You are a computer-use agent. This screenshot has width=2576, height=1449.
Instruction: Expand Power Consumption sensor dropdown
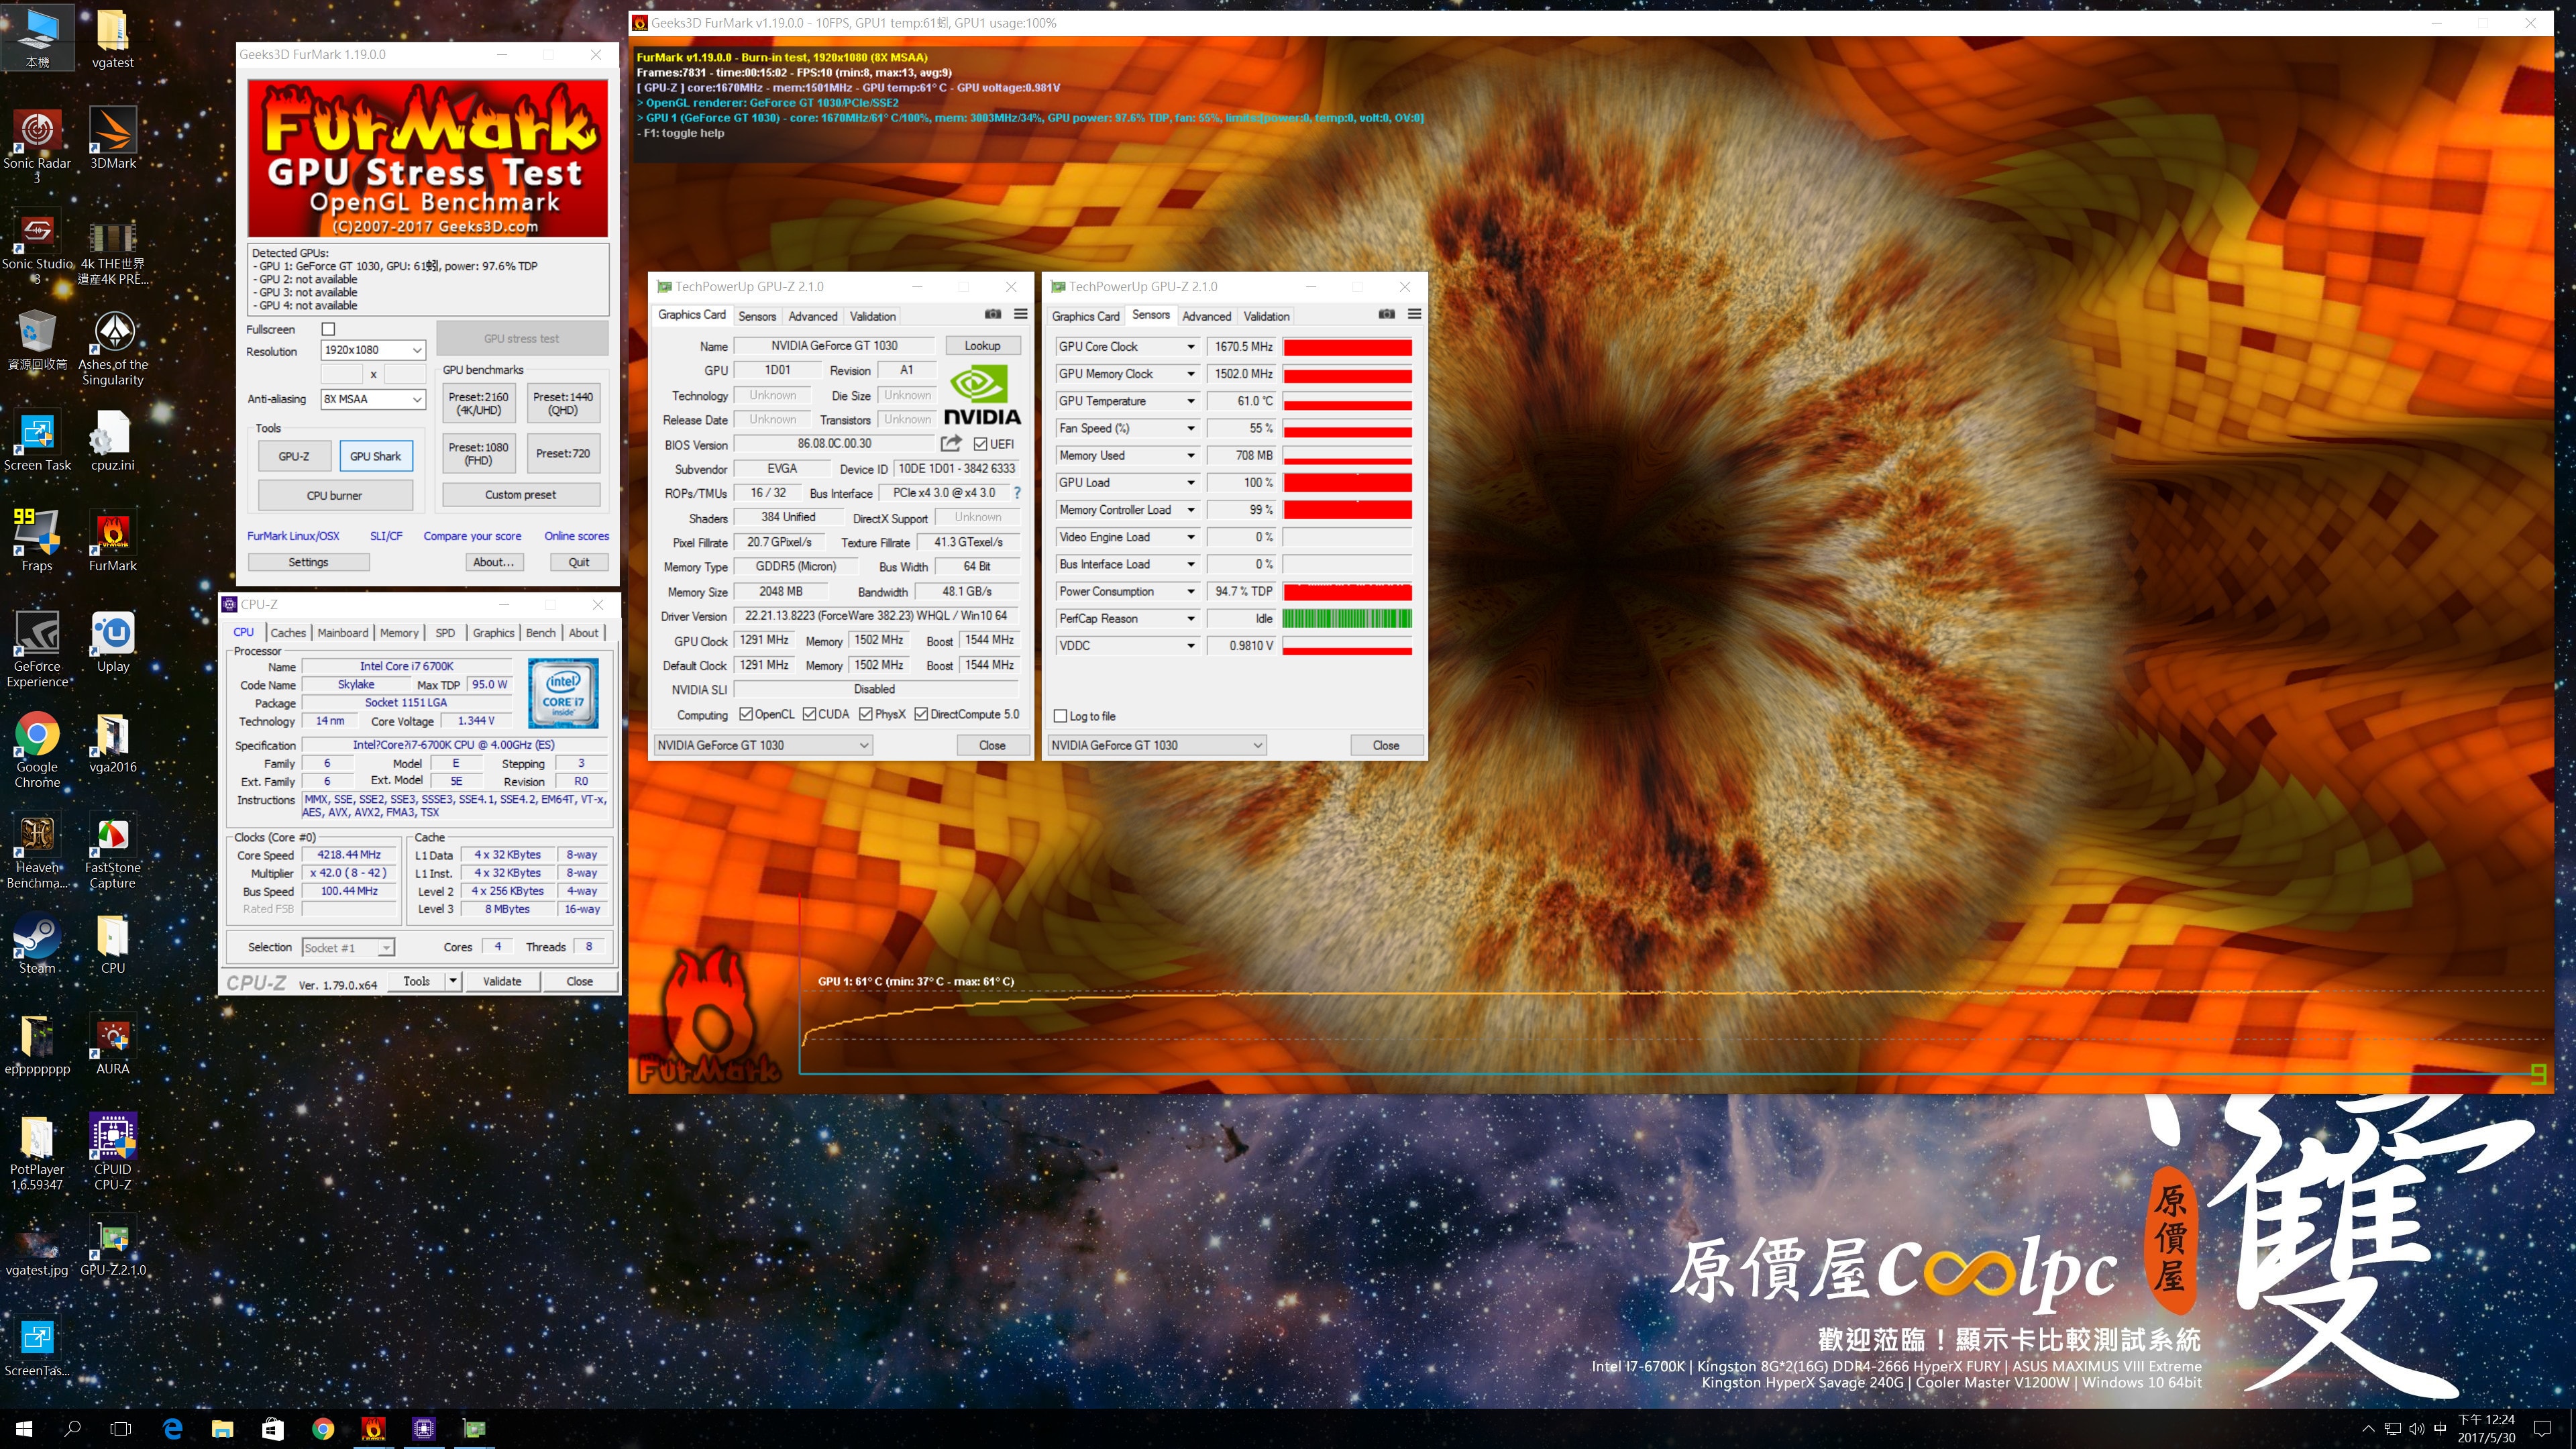pos(1190,592)
